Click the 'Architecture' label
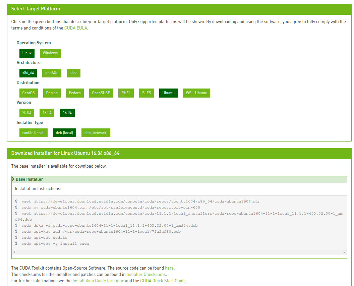This screenshot has height=286, width=354. coord(28,62)
